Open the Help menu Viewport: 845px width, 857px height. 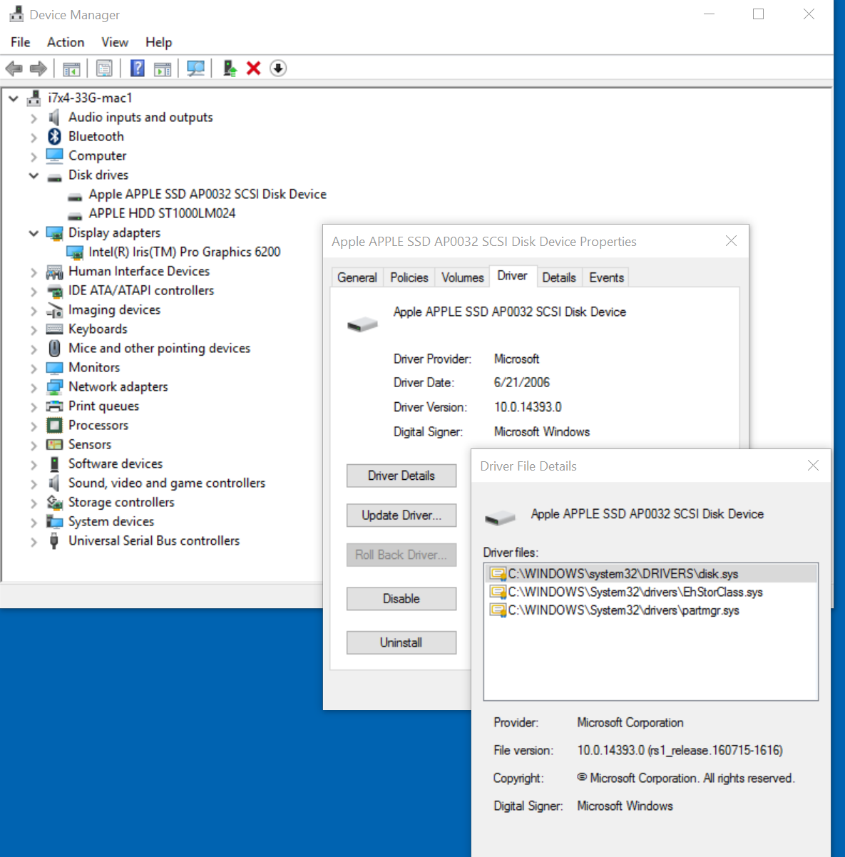[x=159, y=42]
